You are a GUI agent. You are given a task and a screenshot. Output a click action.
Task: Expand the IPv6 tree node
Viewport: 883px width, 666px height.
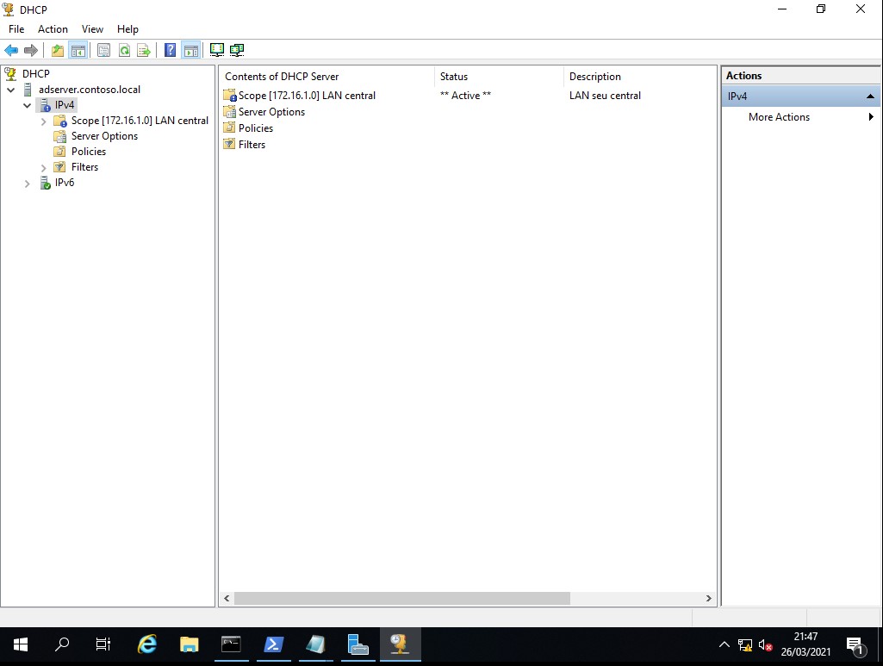click(x=28, y=184)
